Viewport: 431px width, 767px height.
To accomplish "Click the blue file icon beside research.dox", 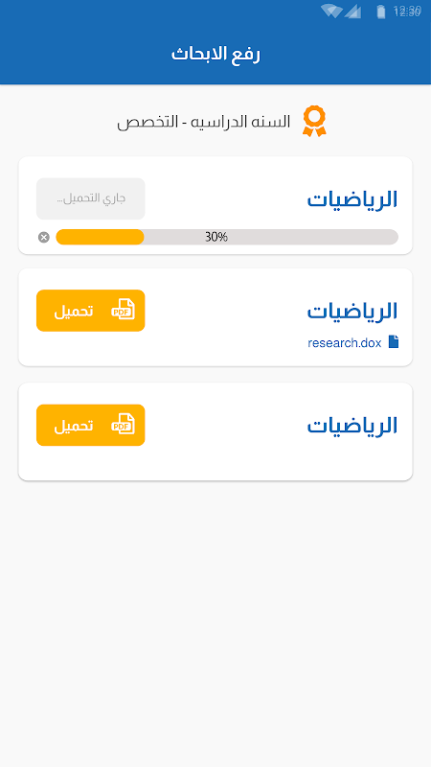I will [394, 342].
